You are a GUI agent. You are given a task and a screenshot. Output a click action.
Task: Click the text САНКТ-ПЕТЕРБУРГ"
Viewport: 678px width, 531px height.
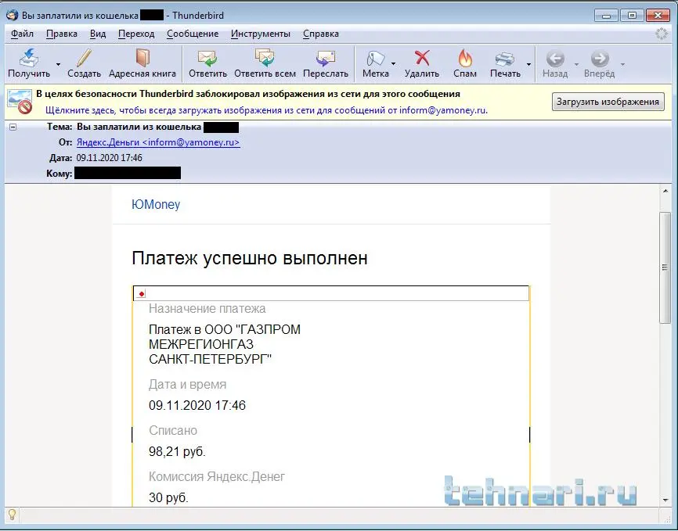(x=210, y=359)
